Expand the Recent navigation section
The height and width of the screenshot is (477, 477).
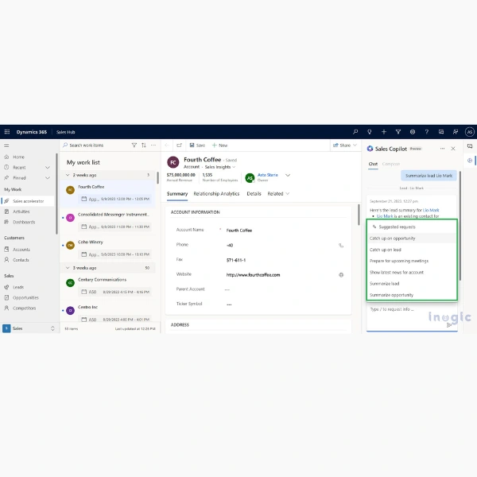click(48, 167)
